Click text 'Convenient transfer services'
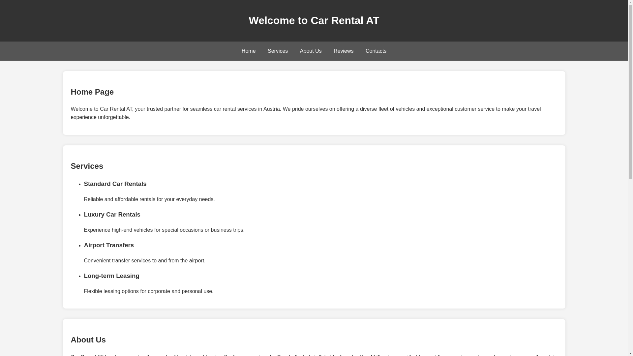Viewport: 633px width, 356px height. (117, 261)
